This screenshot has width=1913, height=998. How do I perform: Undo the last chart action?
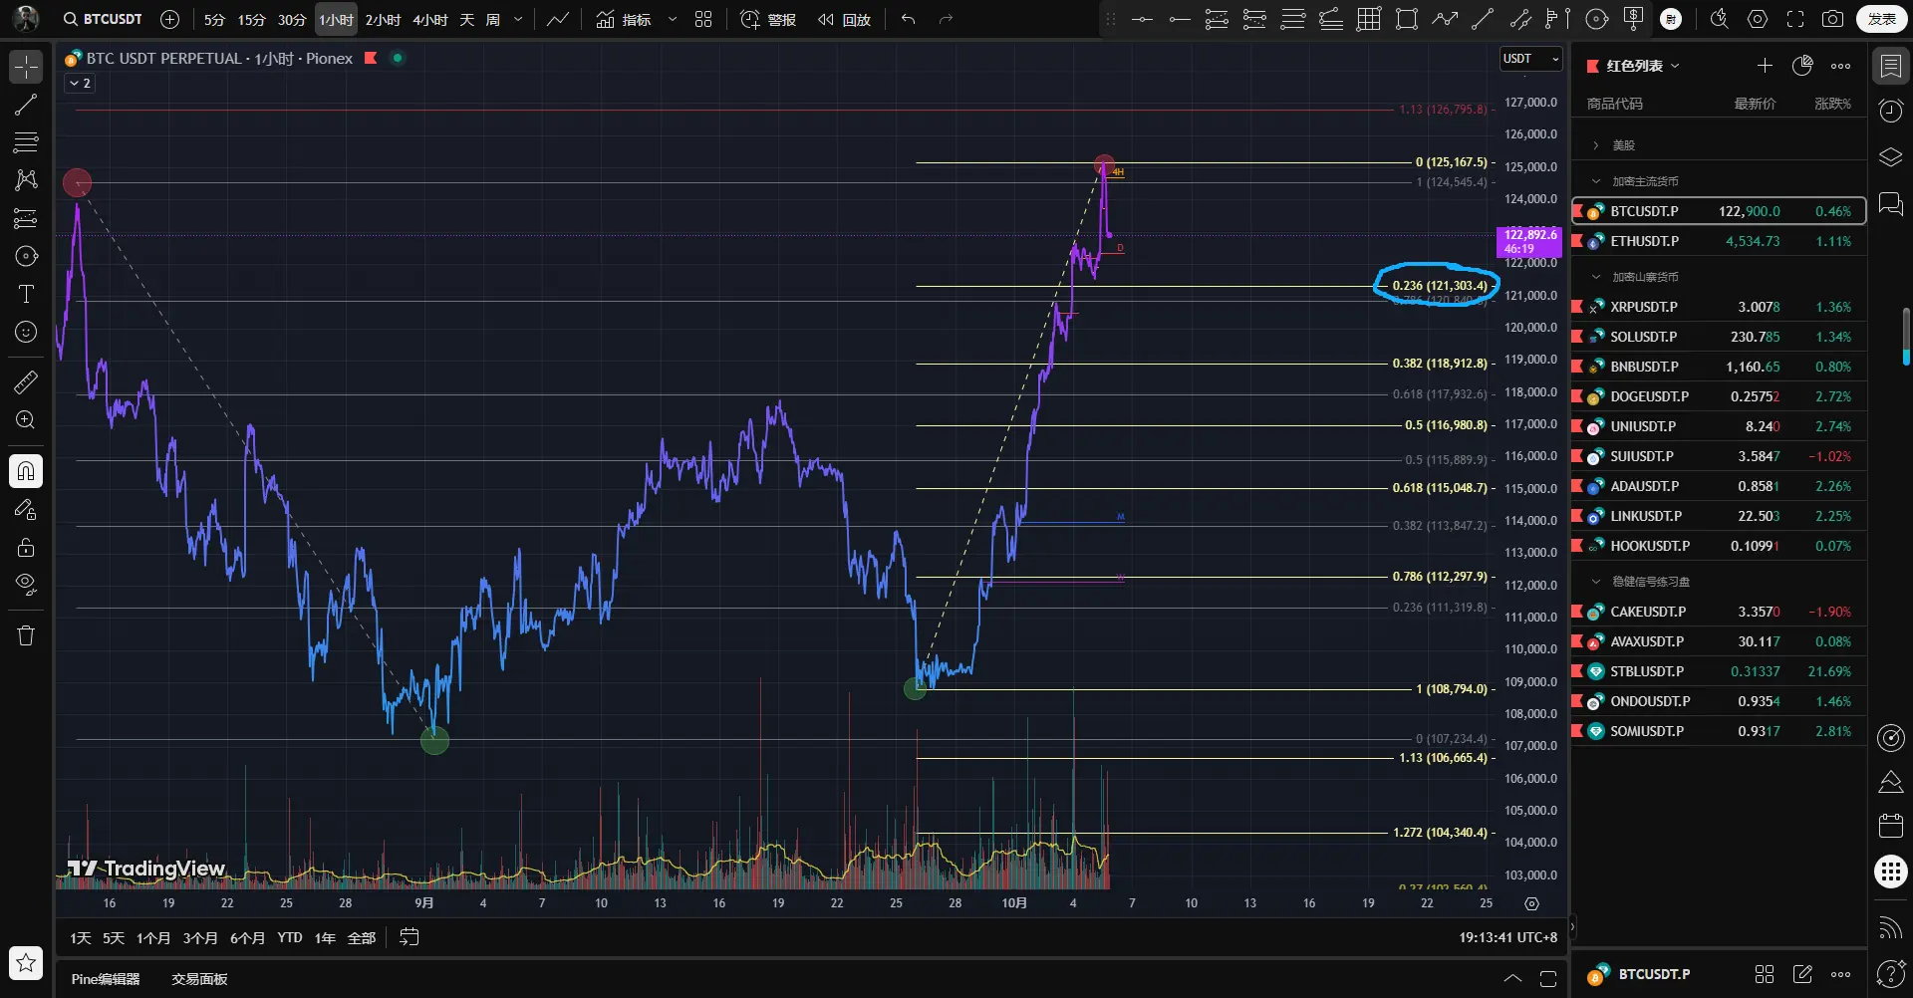[x=908, y=19]
